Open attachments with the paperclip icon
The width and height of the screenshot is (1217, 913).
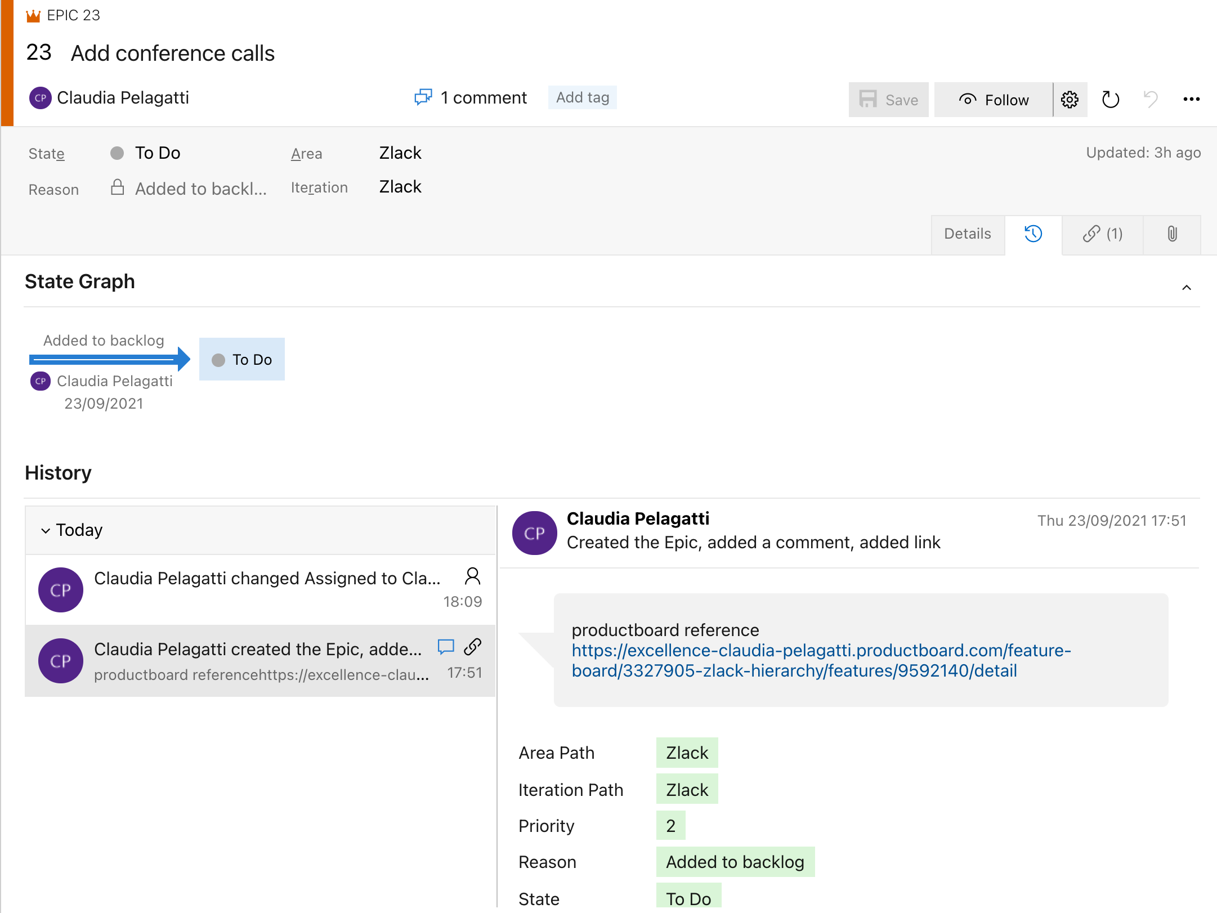(x=1173, y=234)
